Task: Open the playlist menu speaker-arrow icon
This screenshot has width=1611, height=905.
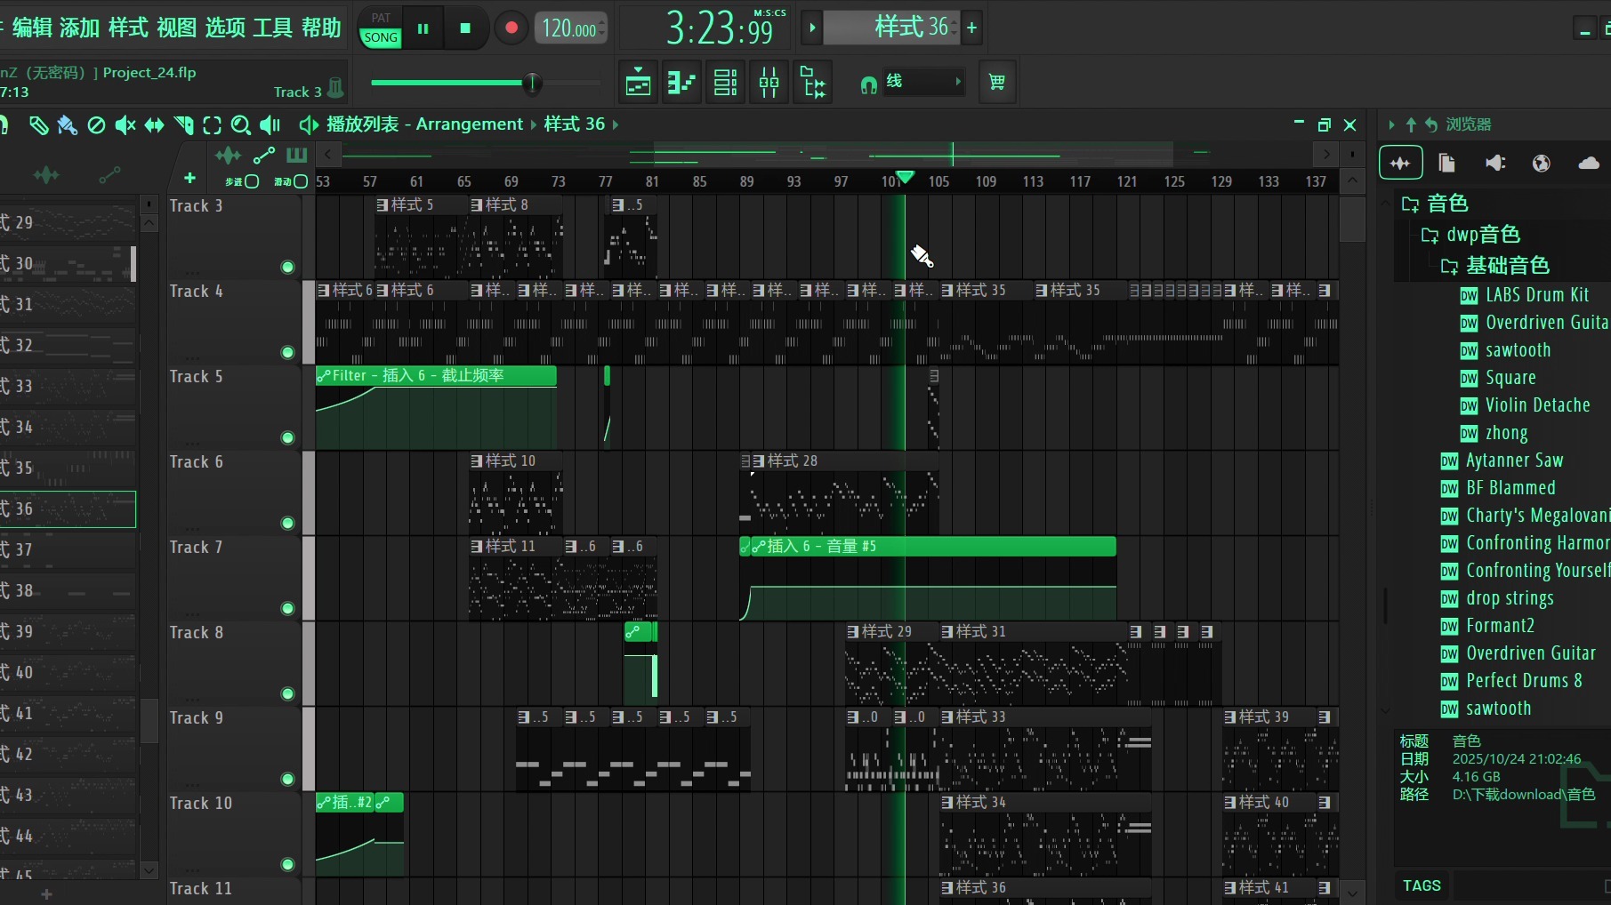Action: pyautogui.click(x=309, y=125)
